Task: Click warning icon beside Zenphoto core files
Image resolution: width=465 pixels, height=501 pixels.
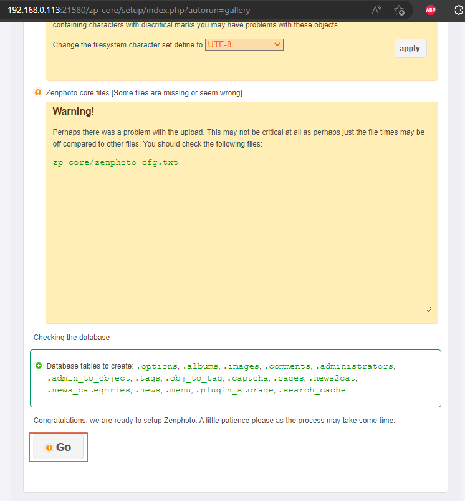Action: (x=38, y=93)
